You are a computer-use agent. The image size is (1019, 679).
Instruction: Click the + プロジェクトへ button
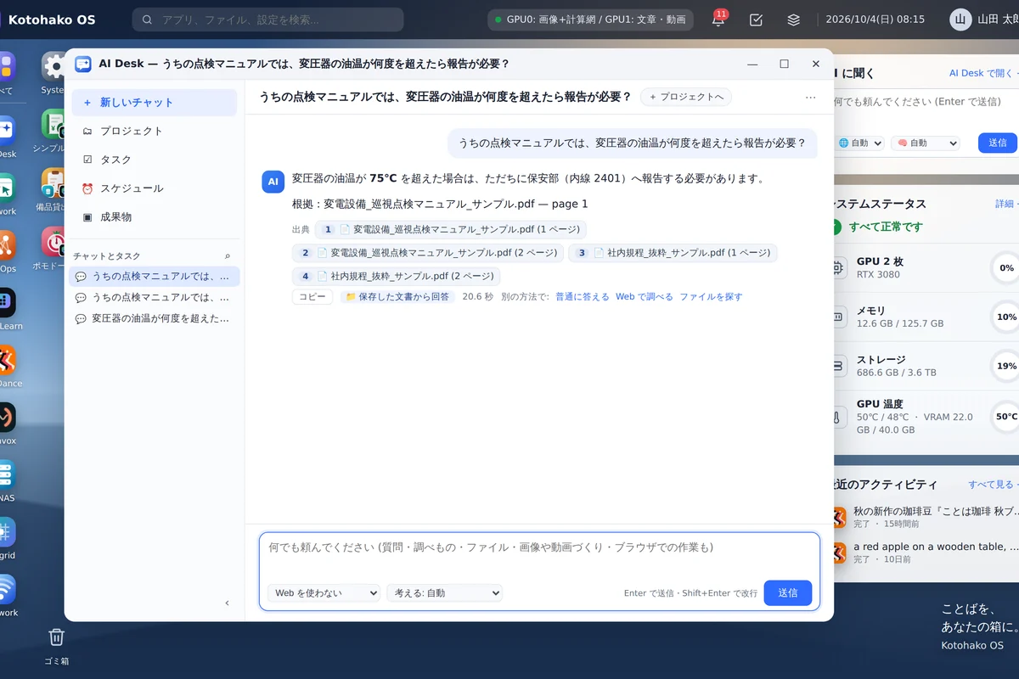[686, 97]
